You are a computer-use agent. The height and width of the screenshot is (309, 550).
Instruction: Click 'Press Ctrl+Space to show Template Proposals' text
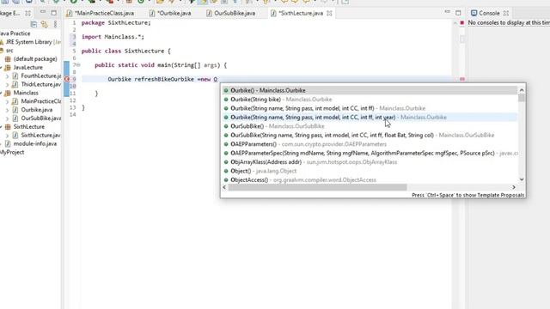(467, 195)
